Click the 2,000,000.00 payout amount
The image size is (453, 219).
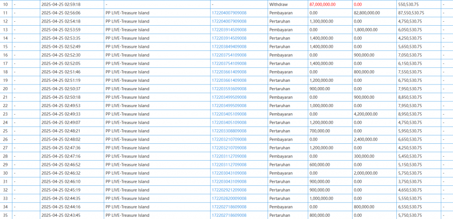click(x=365, y=173)
